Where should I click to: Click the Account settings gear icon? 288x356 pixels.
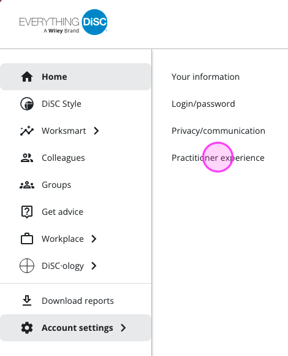click(x=27, y=328)
